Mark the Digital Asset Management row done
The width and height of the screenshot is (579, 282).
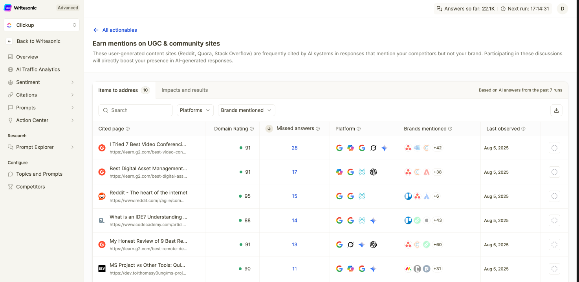pos(554,172)
